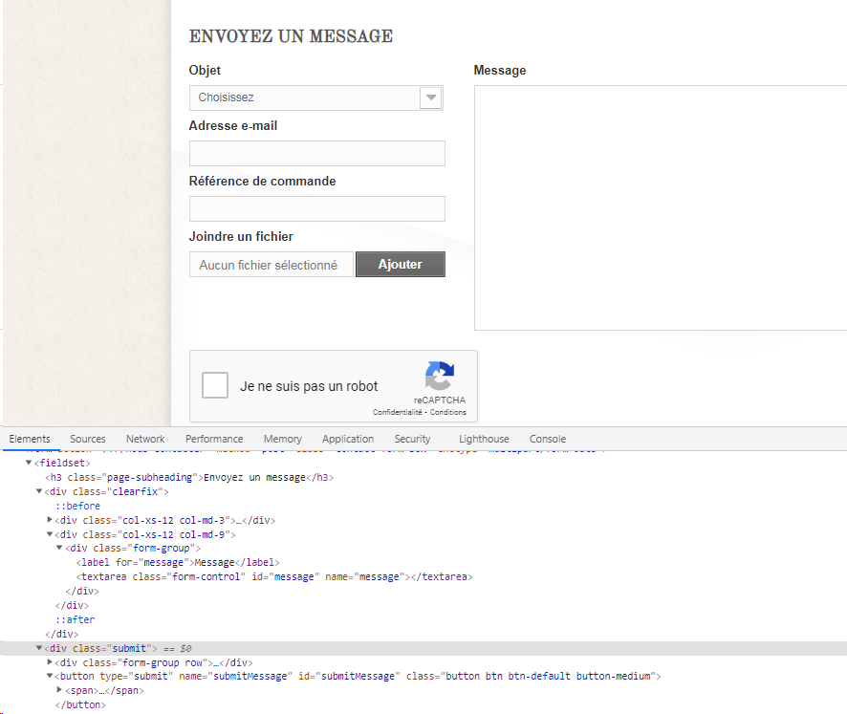Select the h3 page-subheading line
The width and height of the screenshot is (847, 714).
coord(189,478)
